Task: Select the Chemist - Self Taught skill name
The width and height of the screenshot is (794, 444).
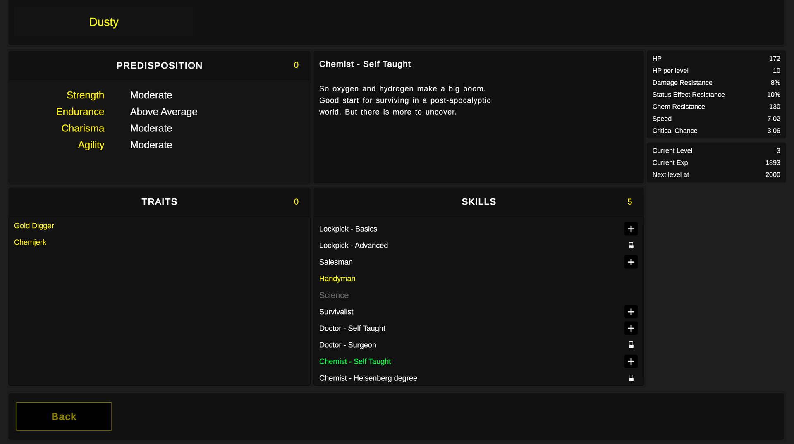Action: (355, 361)
